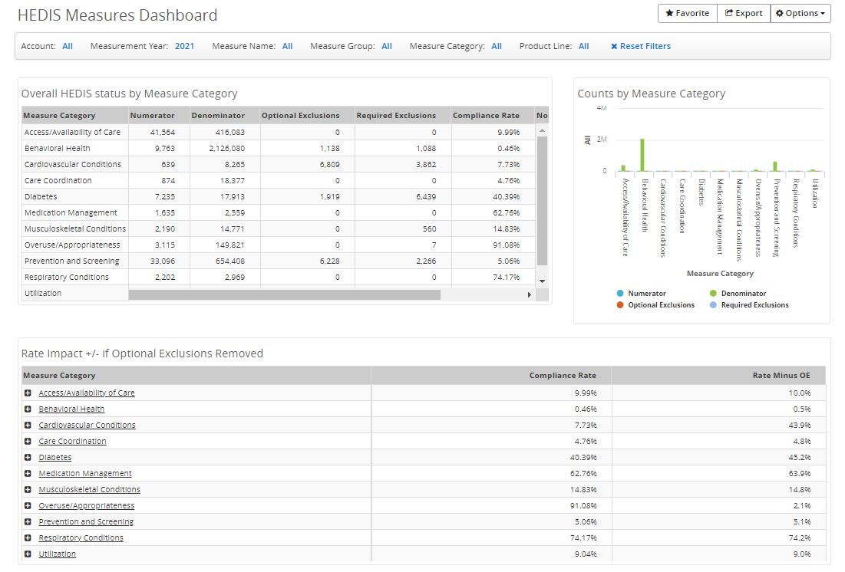Open the Options dropdown menu
845x572 pixels.
coord(800,14)
